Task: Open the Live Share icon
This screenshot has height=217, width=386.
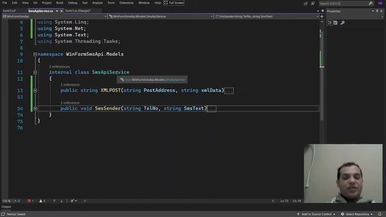Action: [306, 3]
